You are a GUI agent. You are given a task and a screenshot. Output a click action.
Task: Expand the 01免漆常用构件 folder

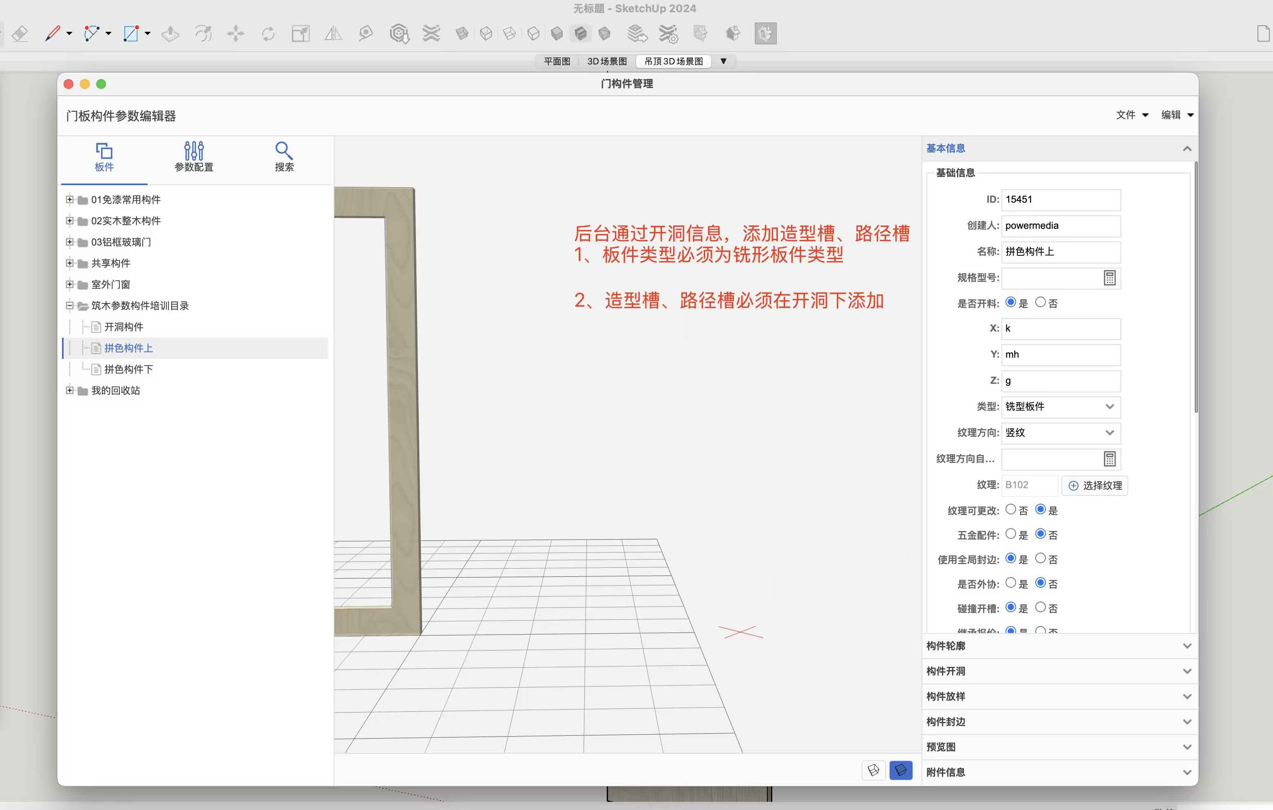69,199
